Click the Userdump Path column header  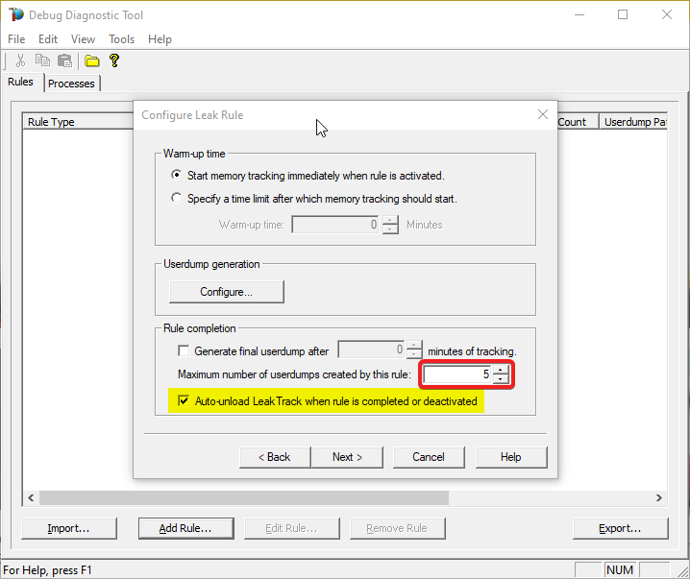[x=633, y=122]
